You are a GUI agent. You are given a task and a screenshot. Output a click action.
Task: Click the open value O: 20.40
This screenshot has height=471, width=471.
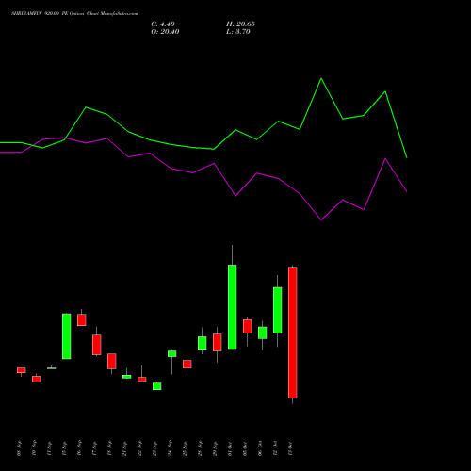[165, 32]
